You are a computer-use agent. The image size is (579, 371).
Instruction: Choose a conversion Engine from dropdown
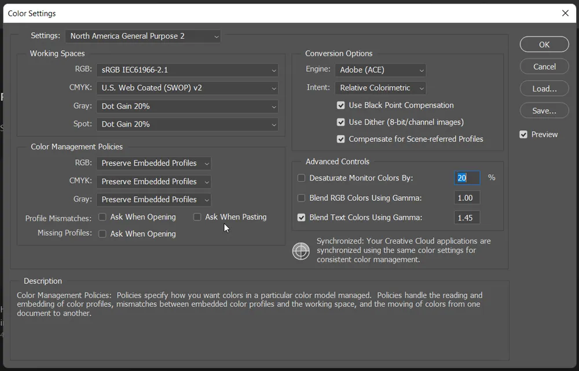380,70
